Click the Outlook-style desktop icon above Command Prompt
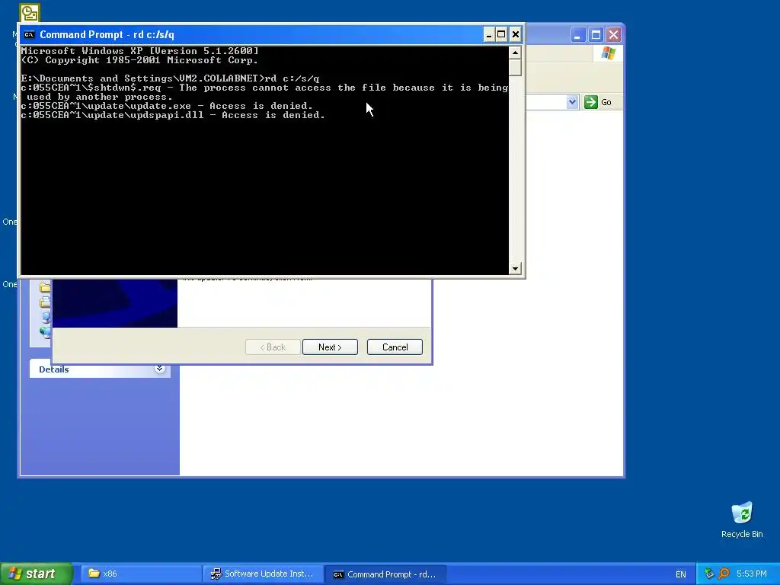This screenshot has width=780, height=585. coord(30,12)
